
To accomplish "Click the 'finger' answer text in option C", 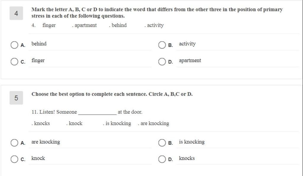I will [x=38, y=61].
